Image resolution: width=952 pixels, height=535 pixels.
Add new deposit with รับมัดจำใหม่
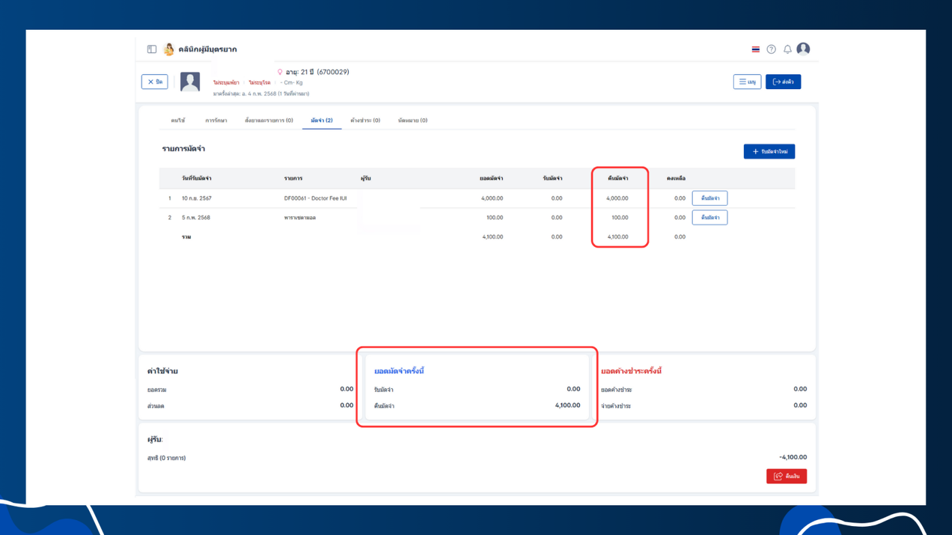[x=769, y=152]
